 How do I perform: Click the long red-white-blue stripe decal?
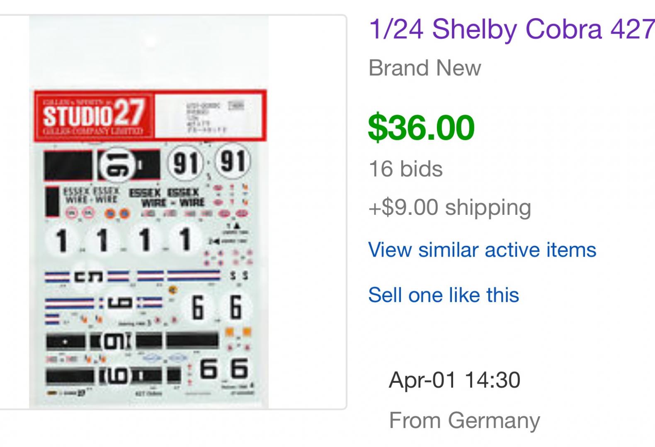194,275
